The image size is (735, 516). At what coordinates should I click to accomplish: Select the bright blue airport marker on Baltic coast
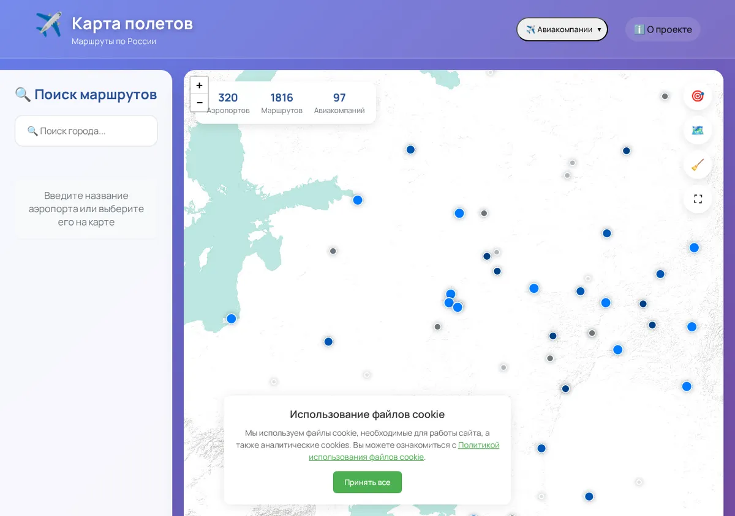click(x=232, y=319)
